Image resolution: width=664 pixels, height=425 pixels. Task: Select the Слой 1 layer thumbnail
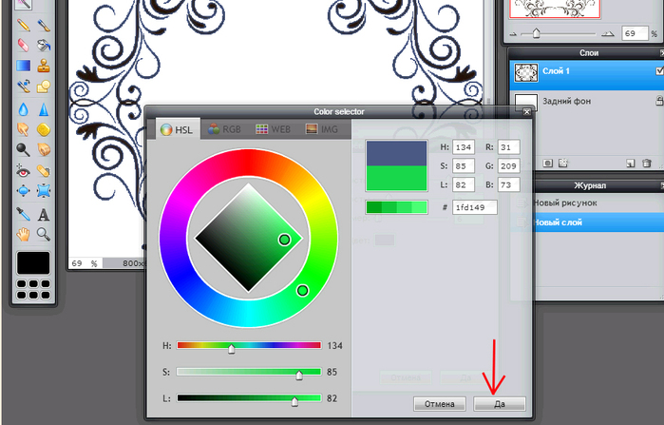point(526,73)
